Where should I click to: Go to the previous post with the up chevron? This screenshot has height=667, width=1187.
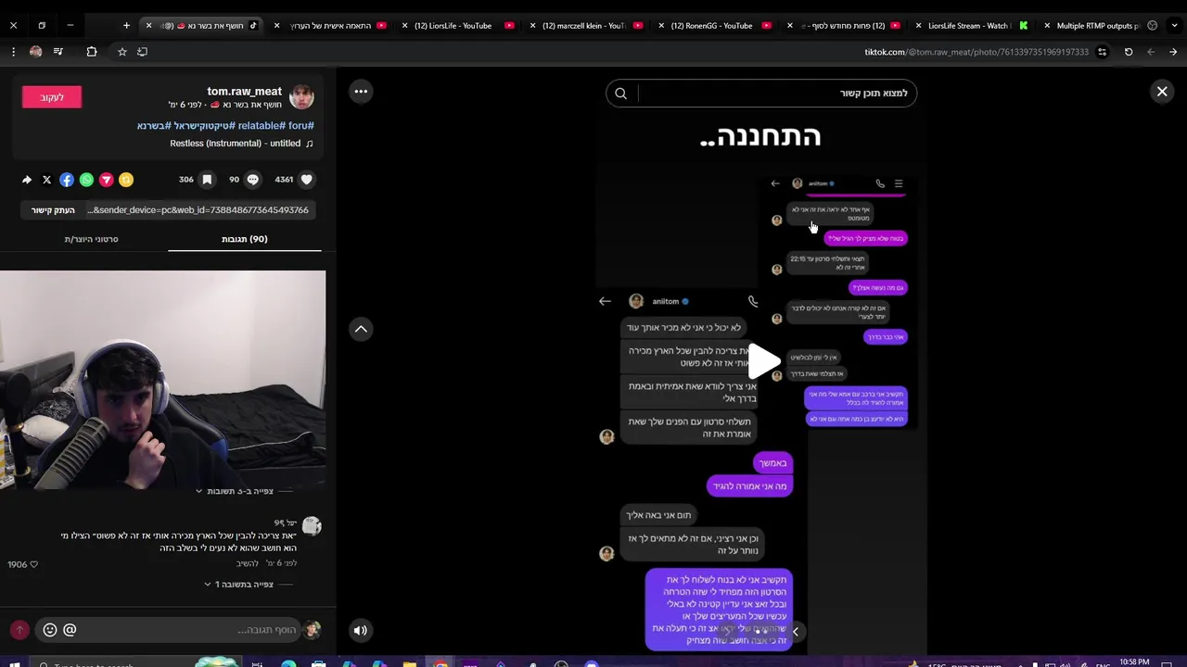coord(361,329)
